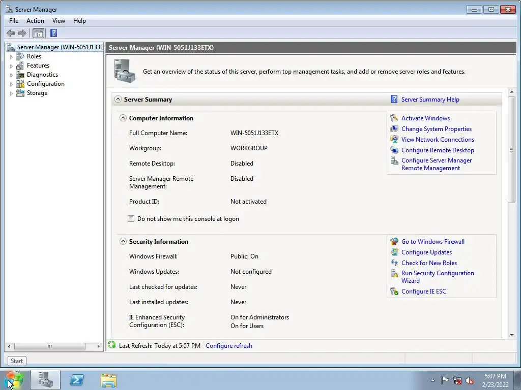Click the Configure Remote Desktop icon
Viewport: 521px width, 390px height.
(394, 150)
